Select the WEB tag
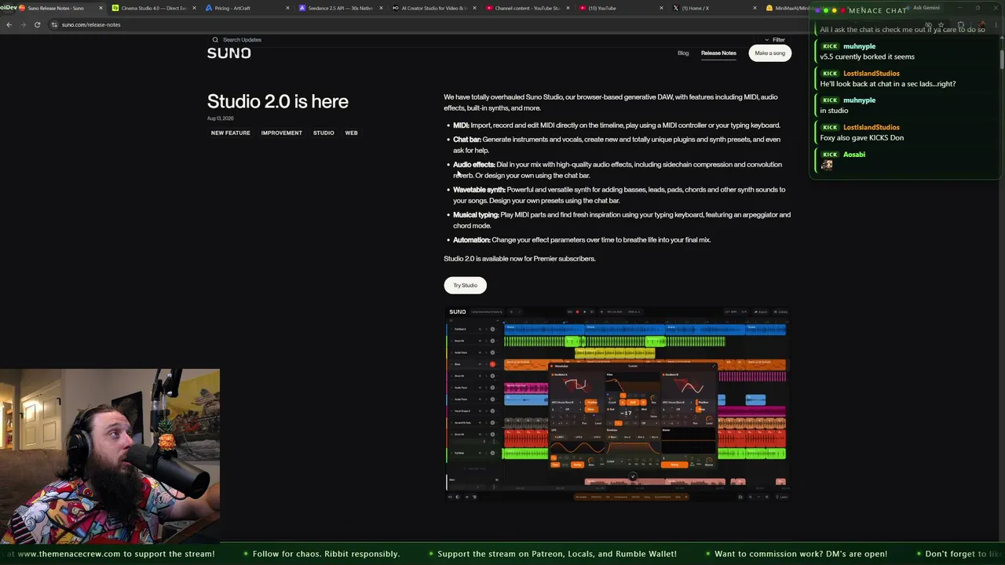The image size is (1005, 565). [x=351, y=133]
